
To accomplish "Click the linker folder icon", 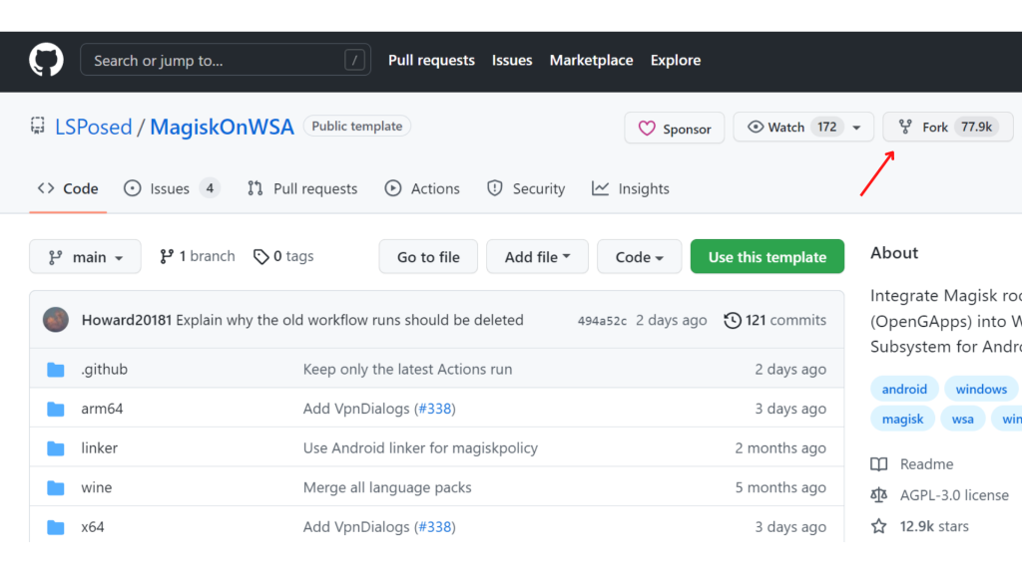I will tap(56, 448).
